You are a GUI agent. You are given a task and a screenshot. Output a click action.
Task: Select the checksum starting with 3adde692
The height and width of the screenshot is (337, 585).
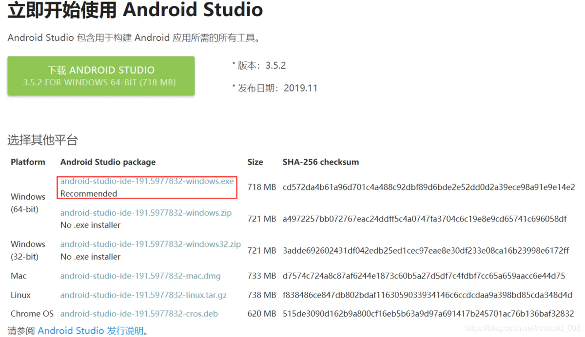(426, 251)
